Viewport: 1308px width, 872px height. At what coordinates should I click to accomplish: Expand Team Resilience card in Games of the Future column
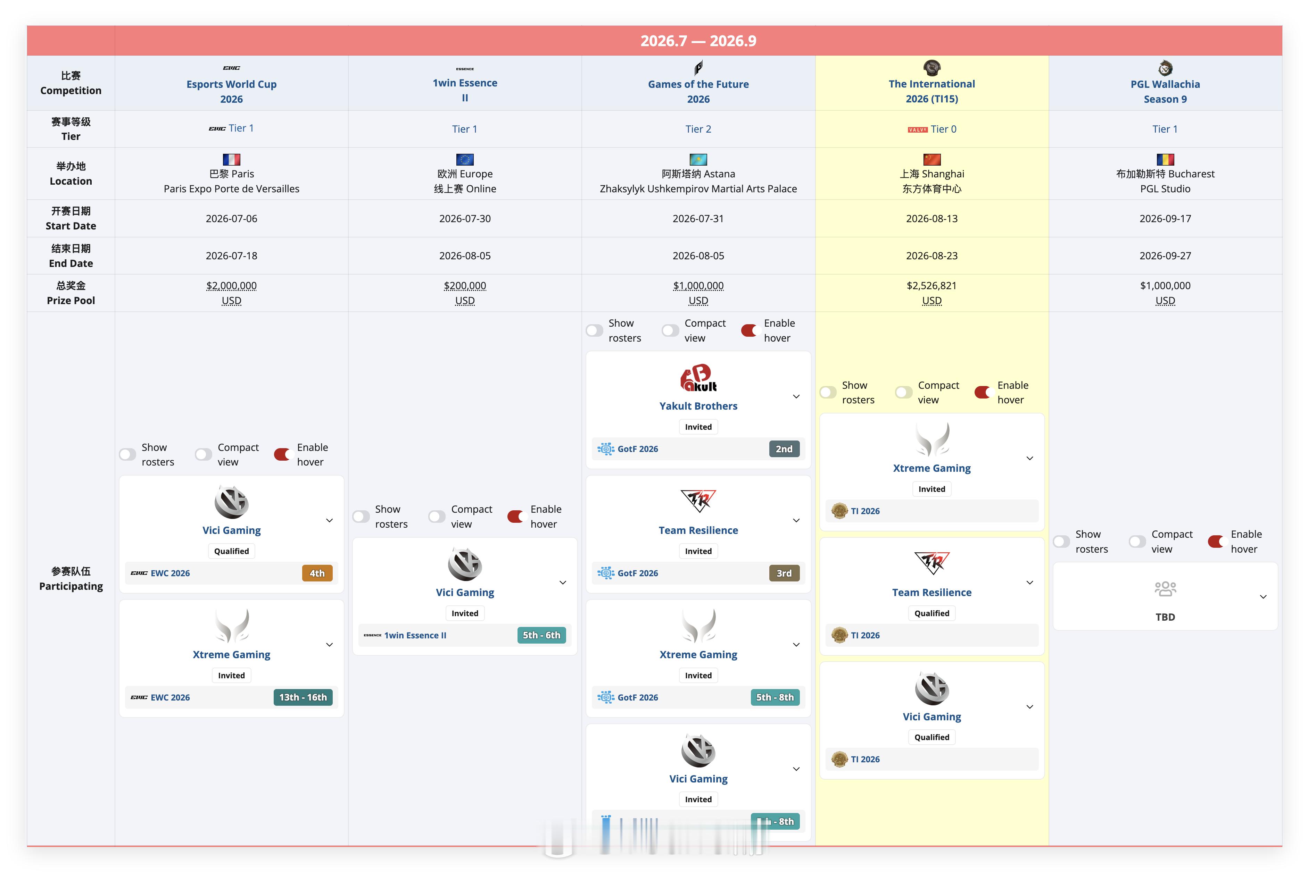coord(796,521)
